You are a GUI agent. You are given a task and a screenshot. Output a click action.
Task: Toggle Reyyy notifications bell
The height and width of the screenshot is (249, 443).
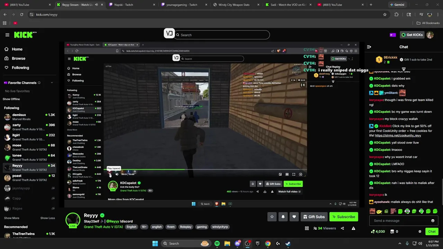pyautogui.click(x=283, y=217)
